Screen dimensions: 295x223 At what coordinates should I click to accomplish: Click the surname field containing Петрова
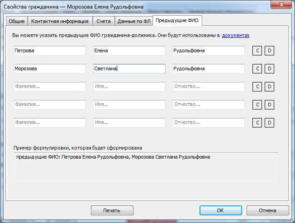49,51
